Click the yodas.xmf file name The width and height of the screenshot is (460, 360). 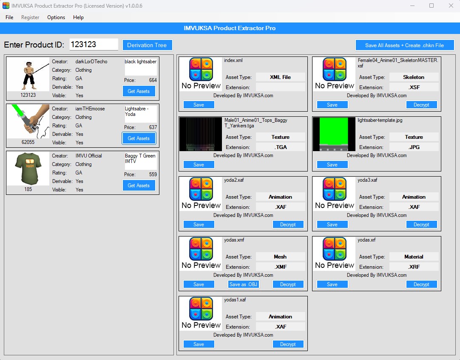coord(234,240)
